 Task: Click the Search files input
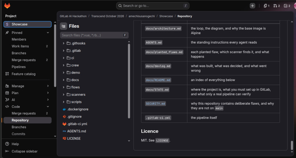click(94, 35)
